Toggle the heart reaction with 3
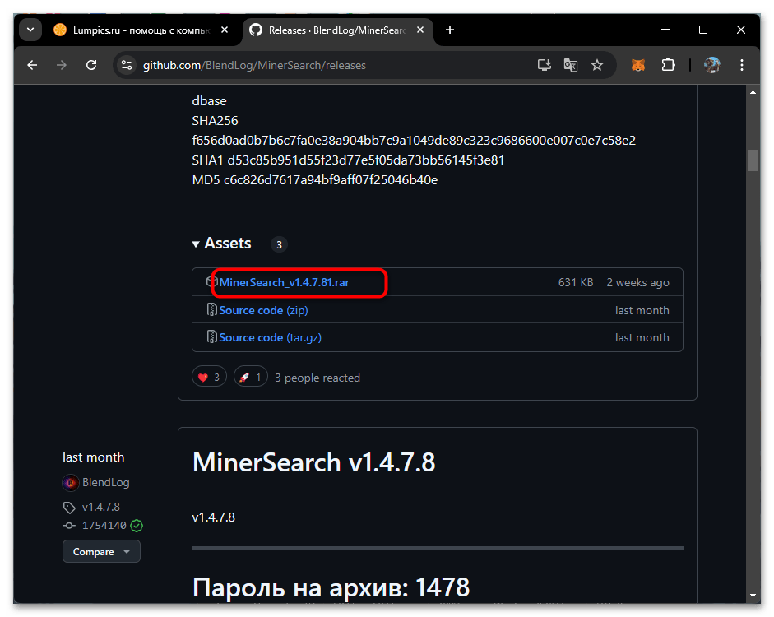This screenshot has width=774, height=617. click(x=209, y=377)
